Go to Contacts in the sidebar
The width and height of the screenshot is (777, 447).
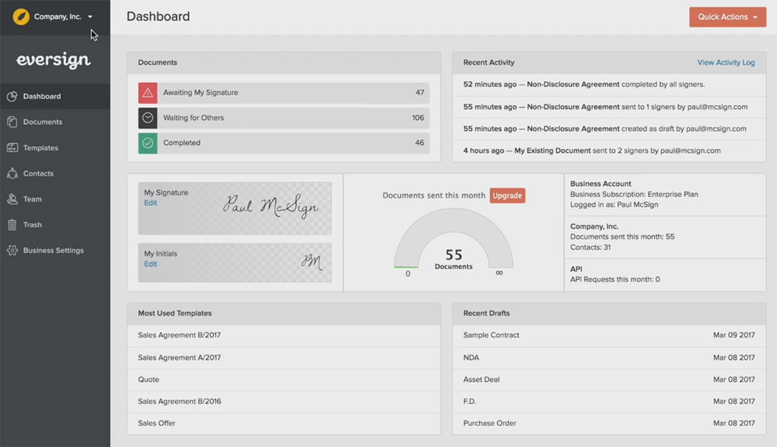pyautogui.click(x=55, y=173)
